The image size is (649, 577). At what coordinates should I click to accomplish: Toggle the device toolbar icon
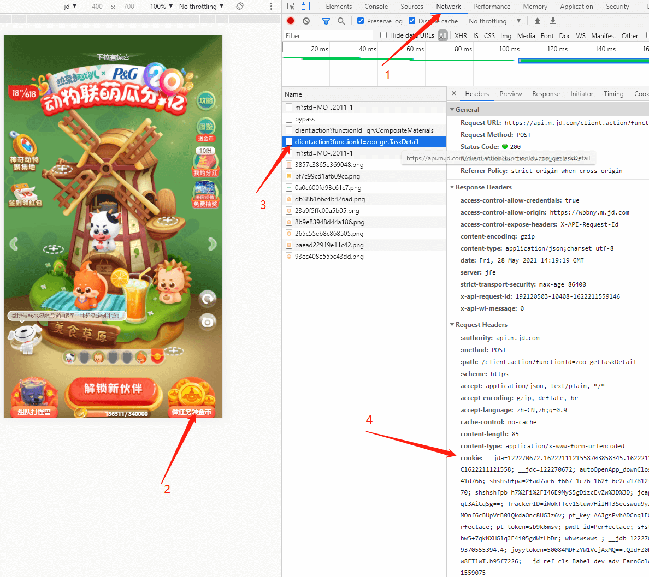coord(305,7)
